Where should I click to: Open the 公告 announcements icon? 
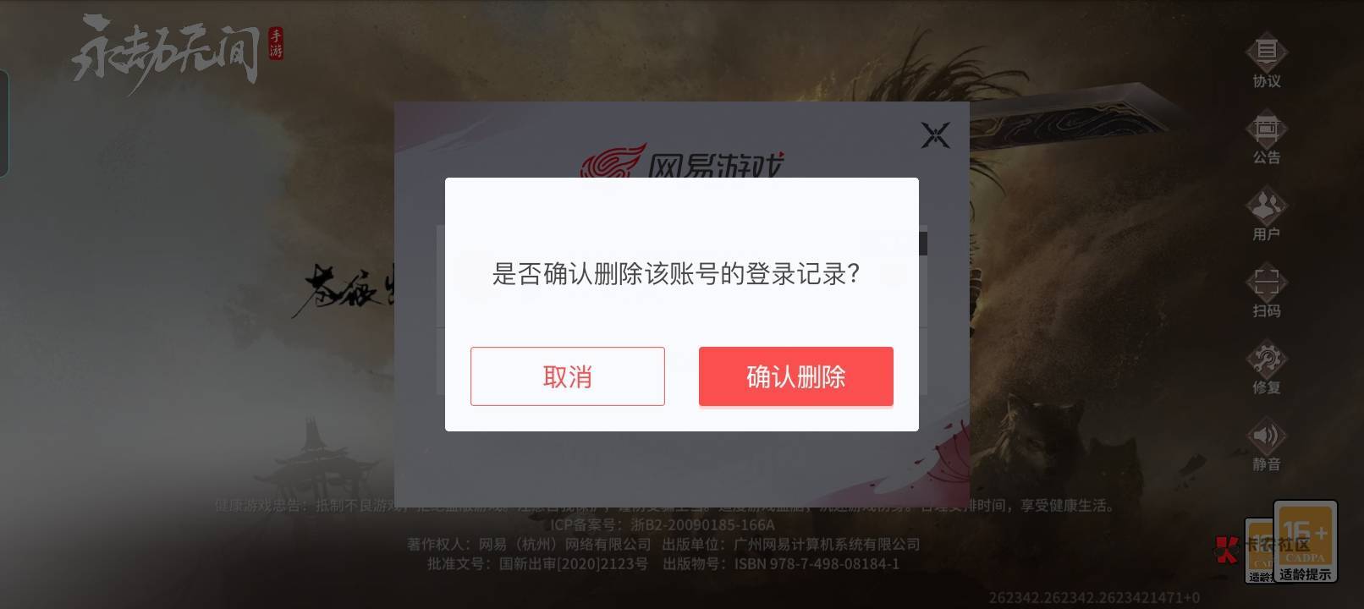point(1267,138)
